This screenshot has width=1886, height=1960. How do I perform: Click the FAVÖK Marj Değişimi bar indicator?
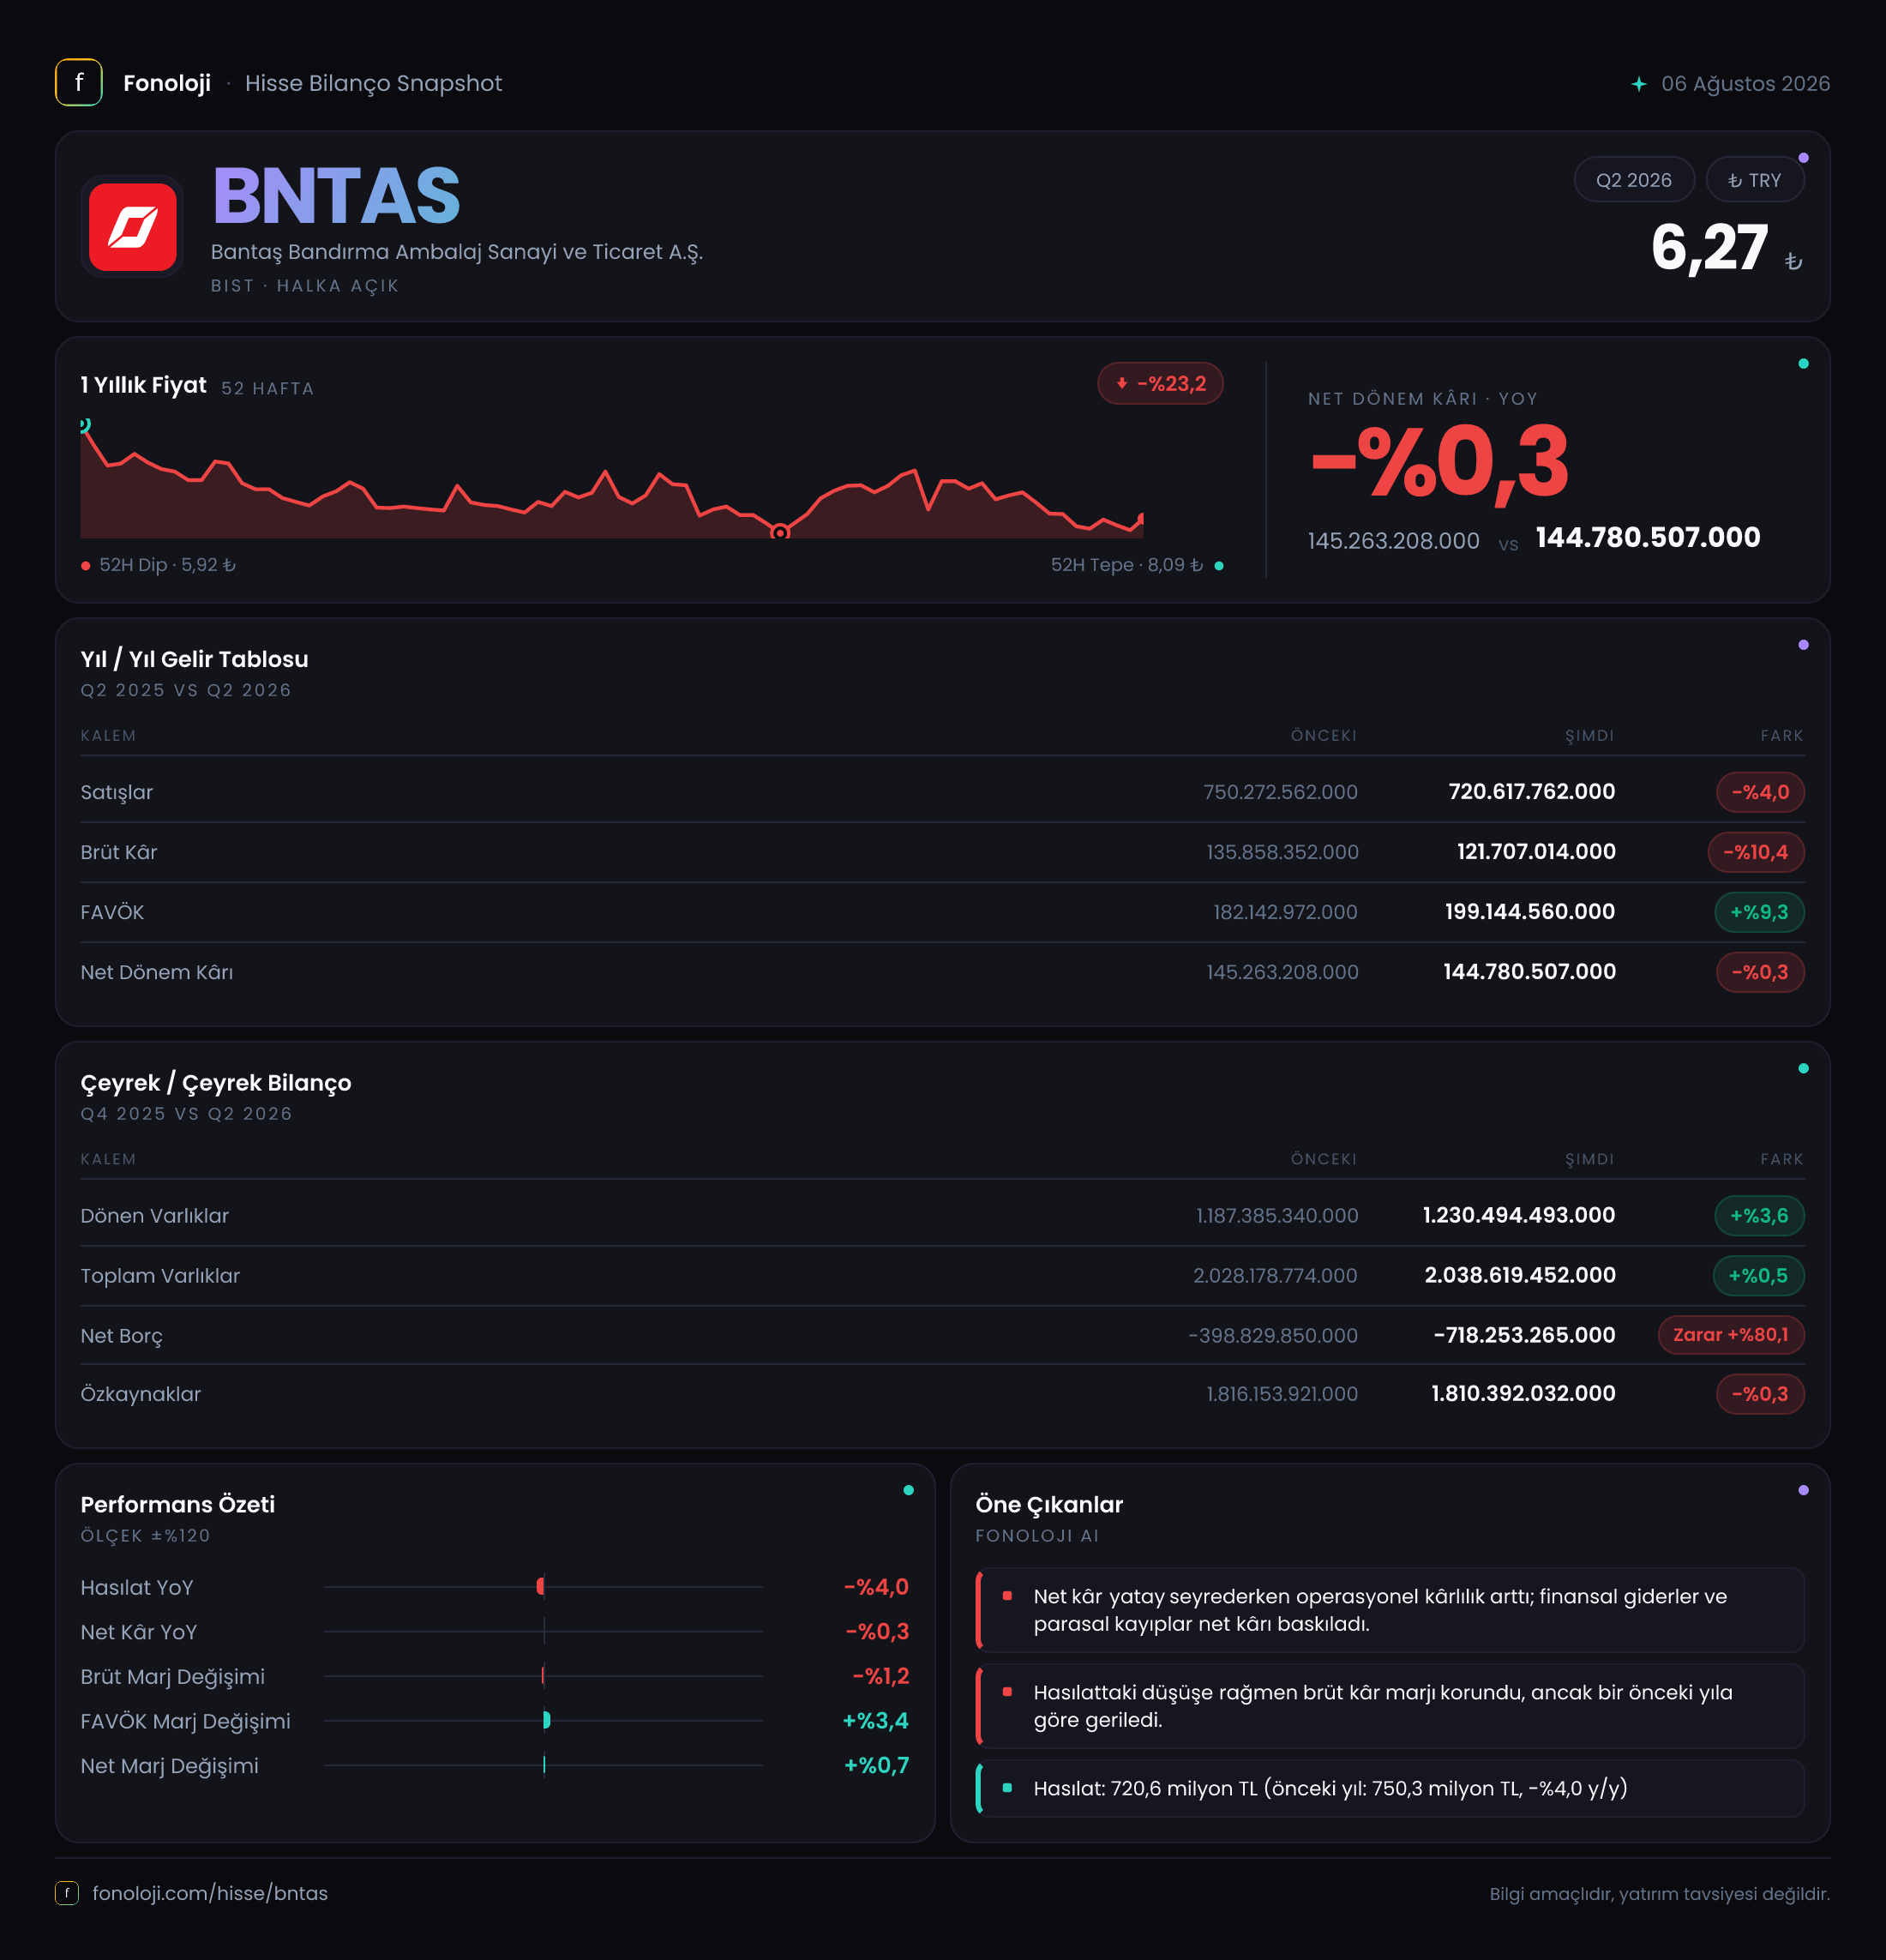point(547,1720)
